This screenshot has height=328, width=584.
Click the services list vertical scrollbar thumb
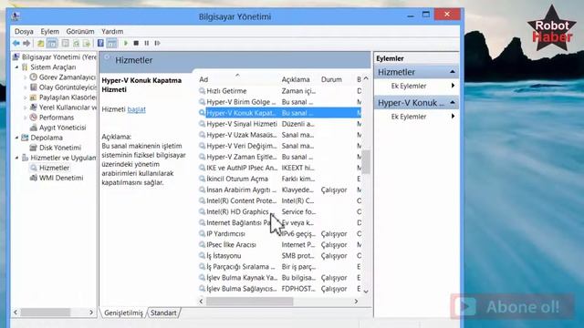point(366,162)
